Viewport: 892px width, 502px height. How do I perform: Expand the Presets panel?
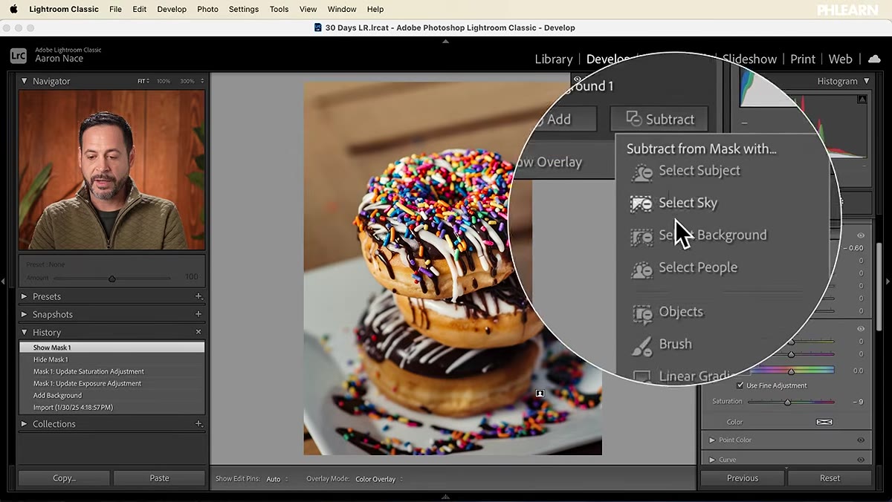pyautogui.click(x=24, y=296)
